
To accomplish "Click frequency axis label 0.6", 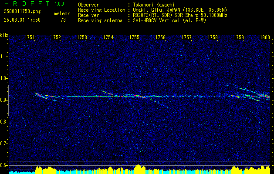I will (3, 165).
